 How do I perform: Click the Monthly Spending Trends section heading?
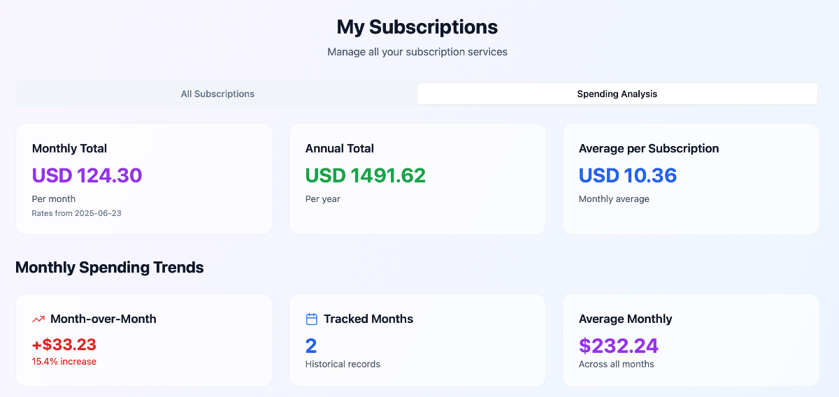(110, 268)
